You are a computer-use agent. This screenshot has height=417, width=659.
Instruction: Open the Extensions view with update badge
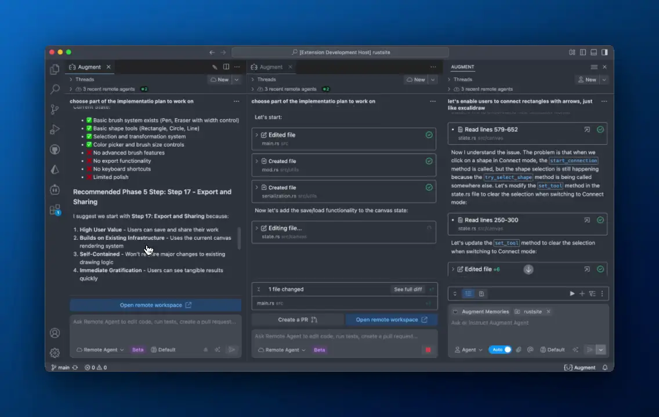tap(55, 210)
